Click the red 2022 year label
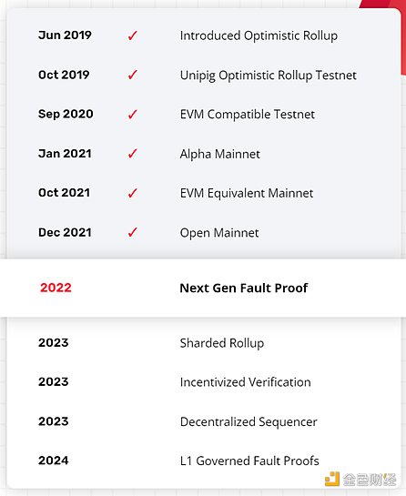This screenshot has width=406, height=496. click(x=56, y=288)
